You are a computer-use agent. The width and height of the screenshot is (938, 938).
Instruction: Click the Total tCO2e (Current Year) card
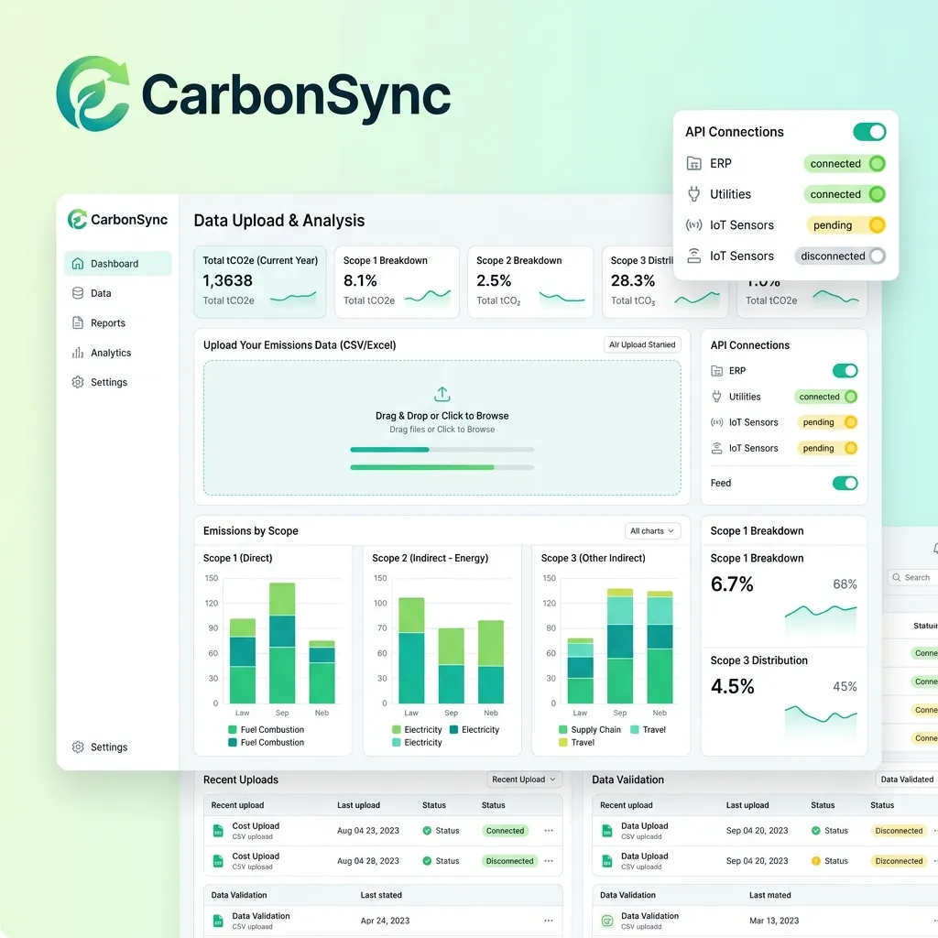(x=260, y=282)
